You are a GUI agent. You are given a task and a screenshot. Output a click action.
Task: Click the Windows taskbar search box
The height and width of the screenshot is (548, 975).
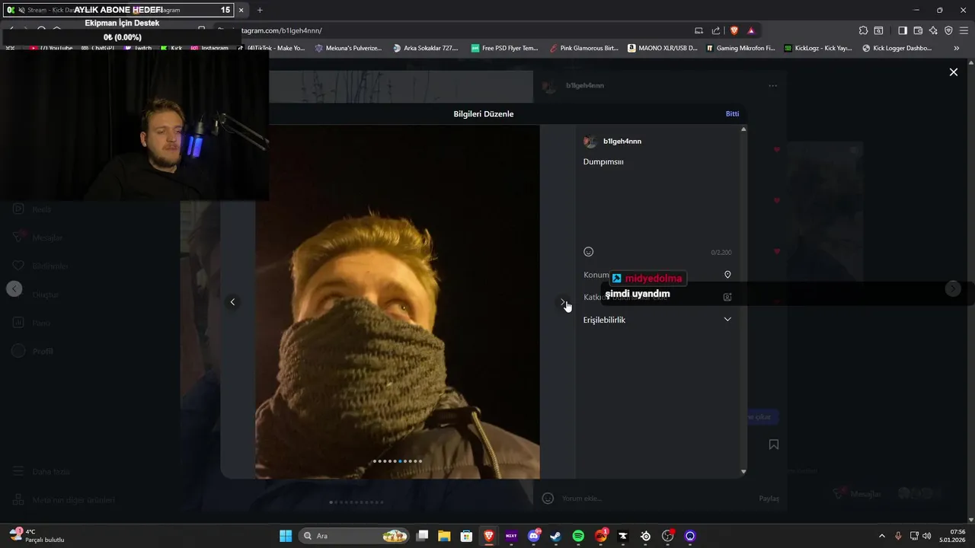[x=354, y=536]
